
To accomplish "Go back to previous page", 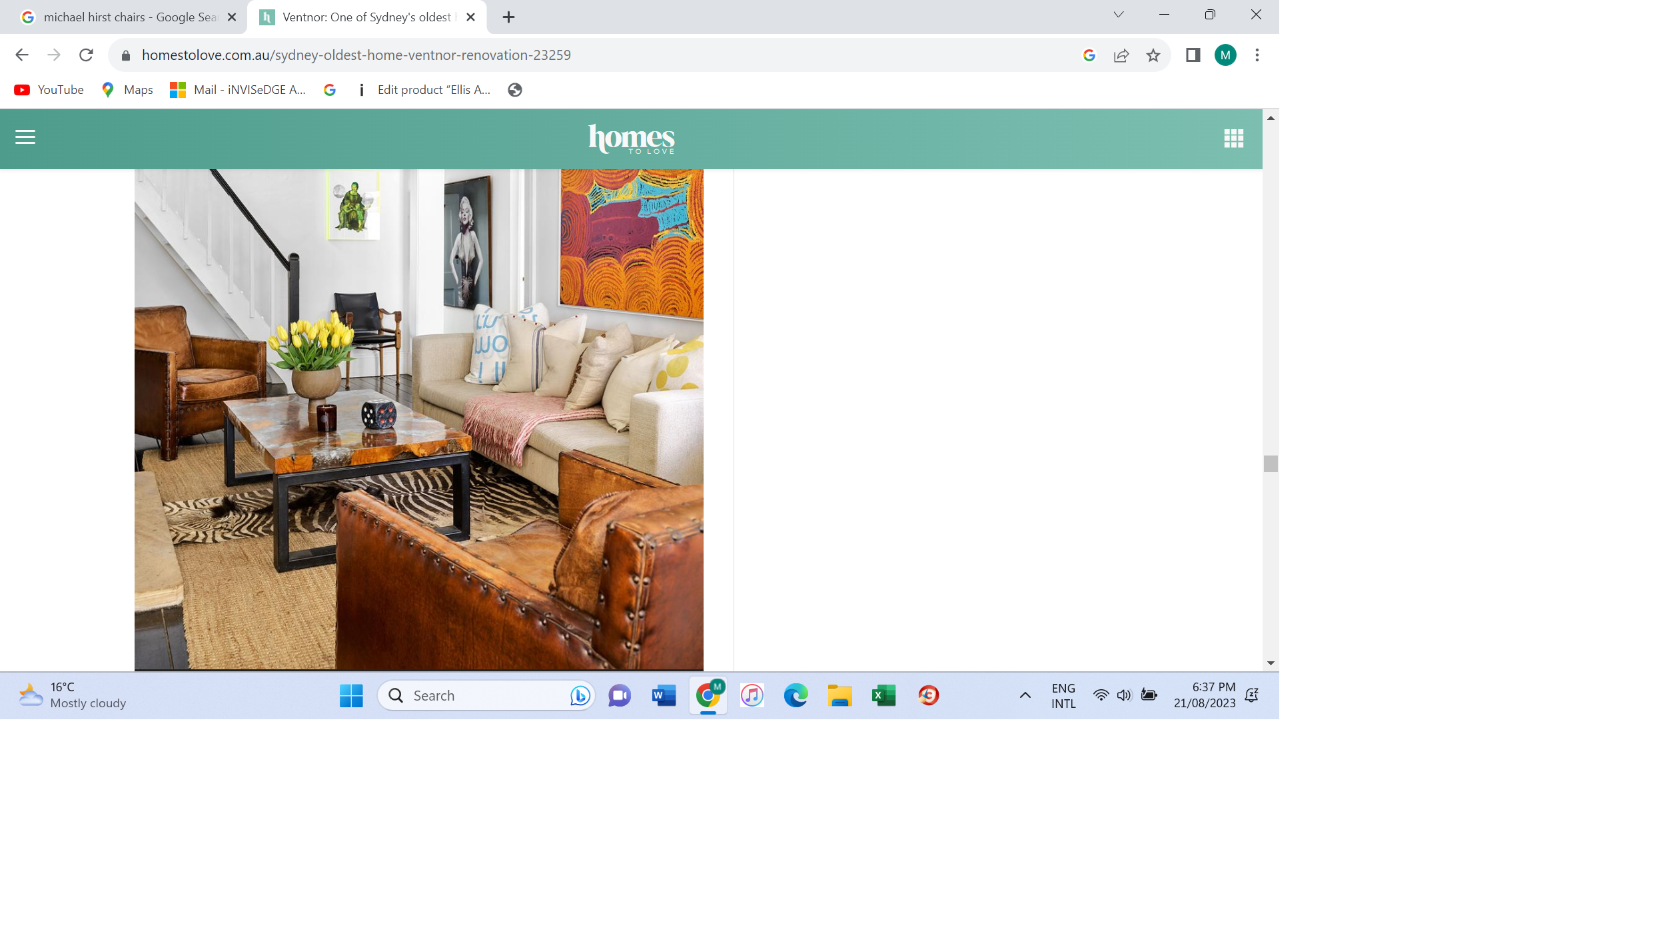I will pos(22,55).
